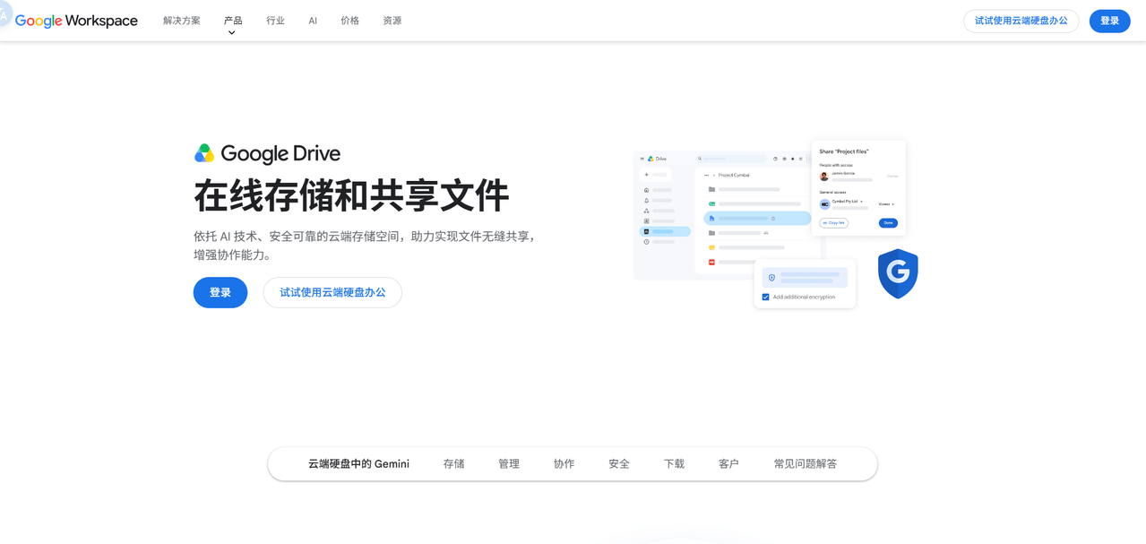Viewport: 1146px width, 544px height.
Task: Click the Google Drive triangle logo icon
Action: click(204, 153)
